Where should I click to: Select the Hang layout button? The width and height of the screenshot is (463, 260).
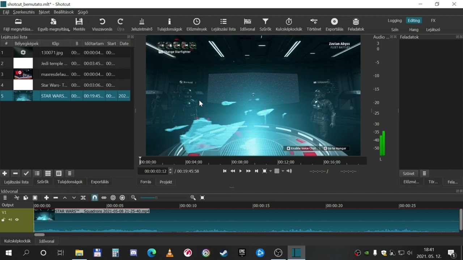coord(414,30)
